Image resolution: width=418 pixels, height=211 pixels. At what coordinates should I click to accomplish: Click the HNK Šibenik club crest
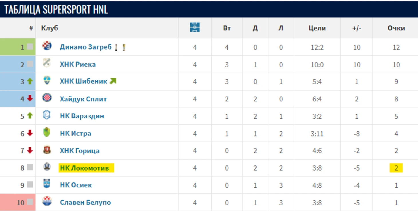pos(47,81)
